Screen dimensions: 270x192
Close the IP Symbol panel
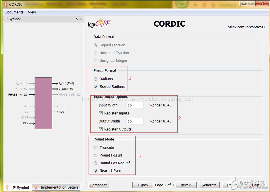pyautogui.click(x=81, y=19)
